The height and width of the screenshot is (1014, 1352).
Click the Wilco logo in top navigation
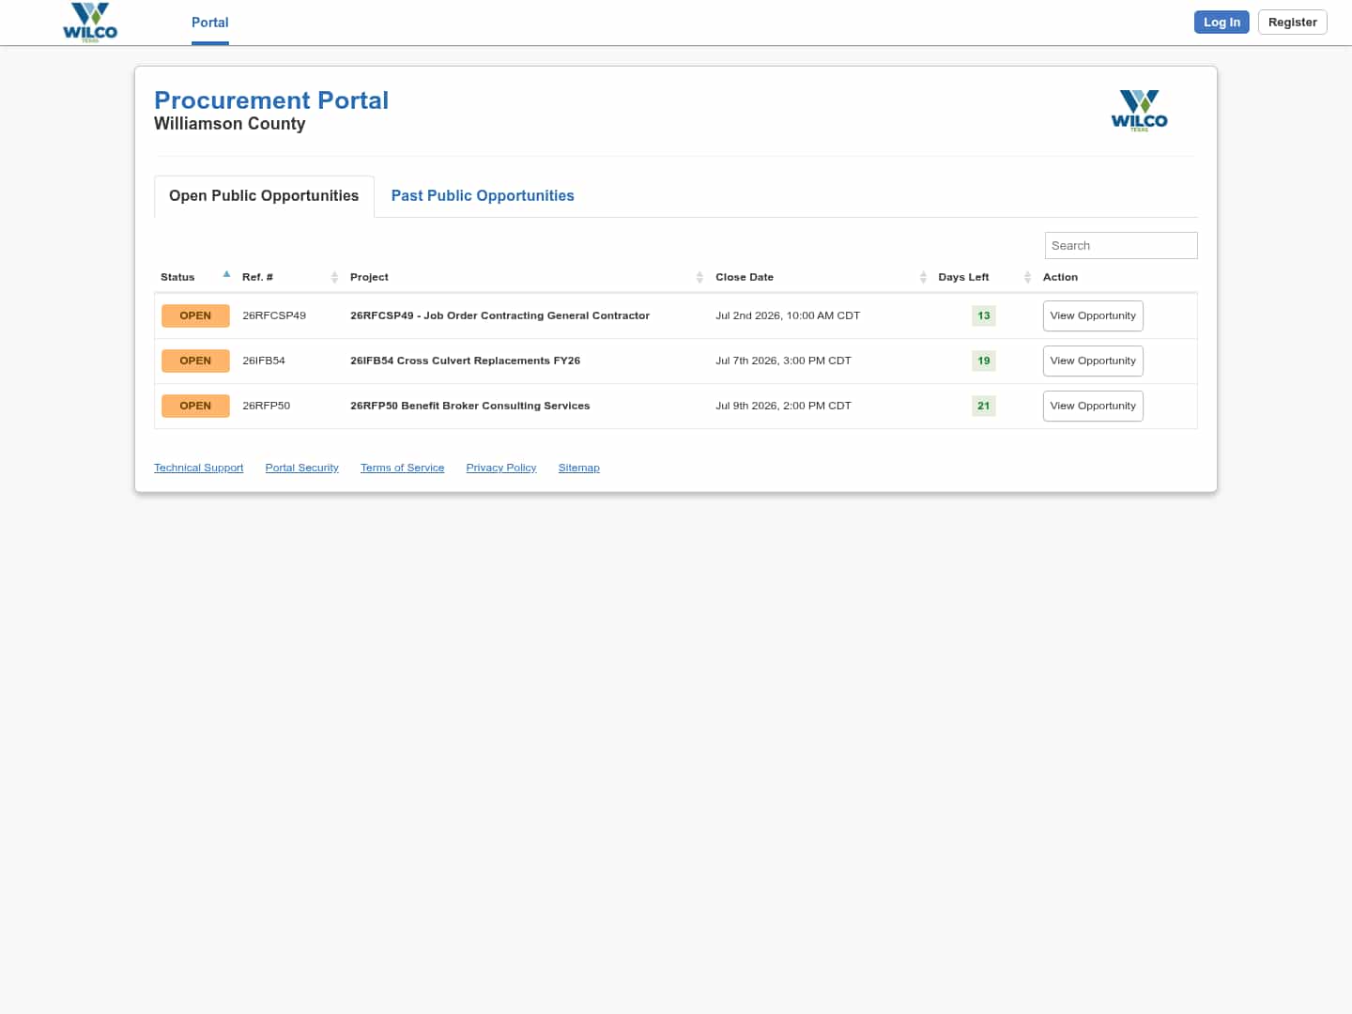[90, 23]
